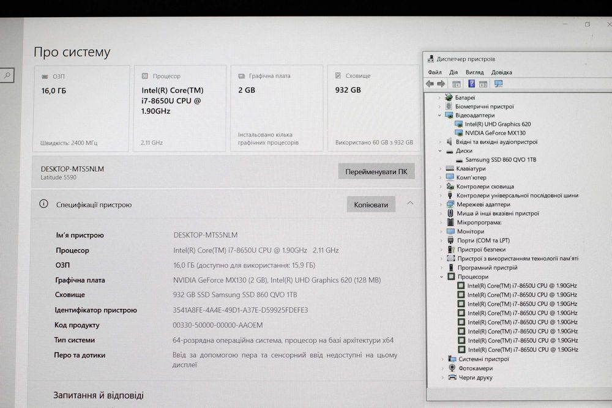Select the Пристрої безпеки icon
The image size is (612, 408).
pyautogui.click(x=451, y=249)
